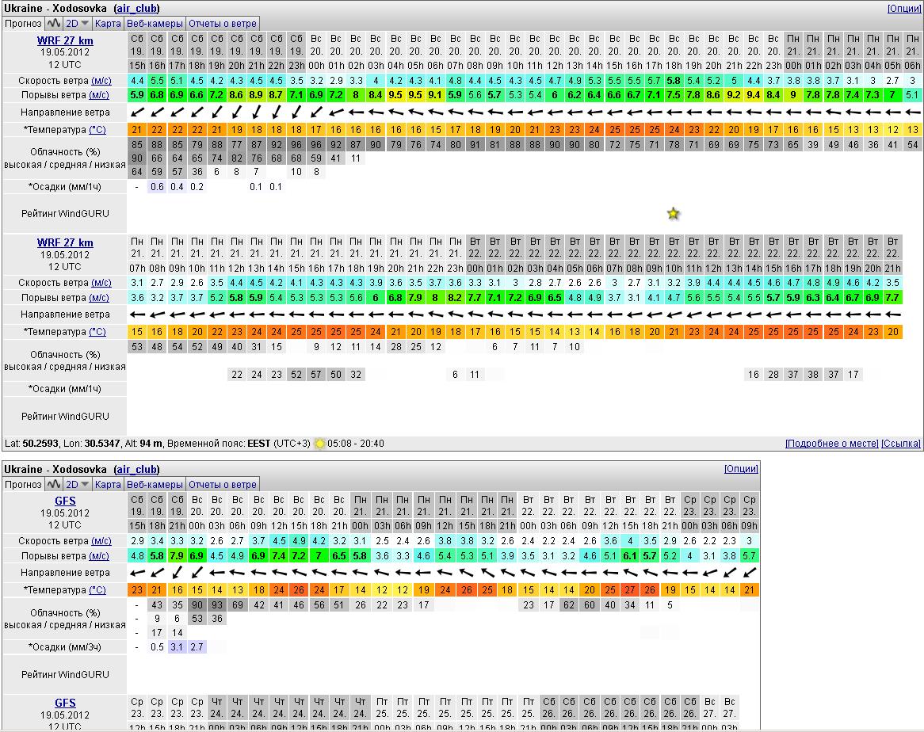Select the Прогноз tab in the GFS panel
This screenshot has width=924, height=732.
pyautogui.click(x=23, y=484)
